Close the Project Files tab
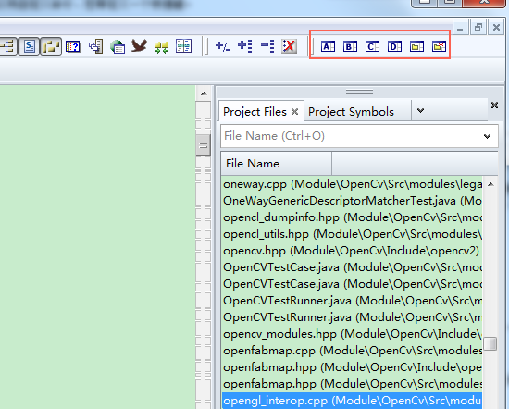This screenshot has width=509, height=409. pyautogui.click(x=294, y=112)
